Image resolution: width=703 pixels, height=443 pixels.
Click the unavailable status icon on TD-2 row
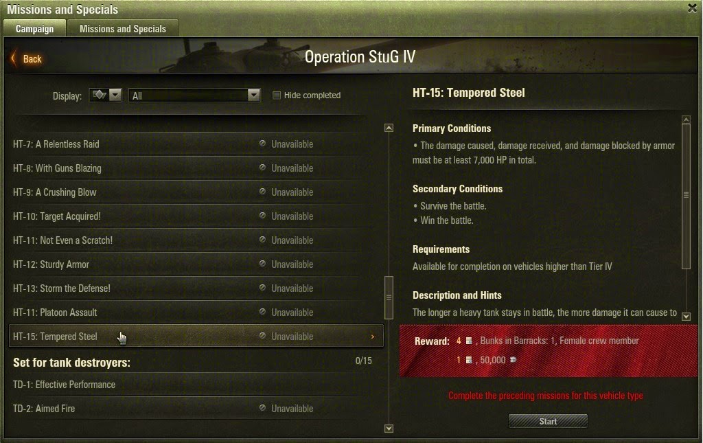[262, 408]
